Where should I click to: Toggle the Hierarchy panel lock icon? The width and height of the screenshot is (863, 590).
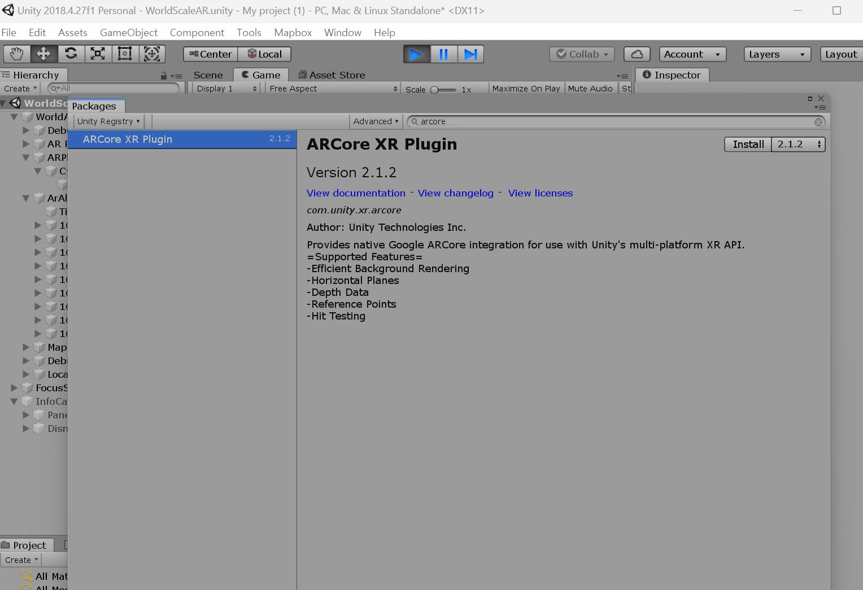point(164,76)
